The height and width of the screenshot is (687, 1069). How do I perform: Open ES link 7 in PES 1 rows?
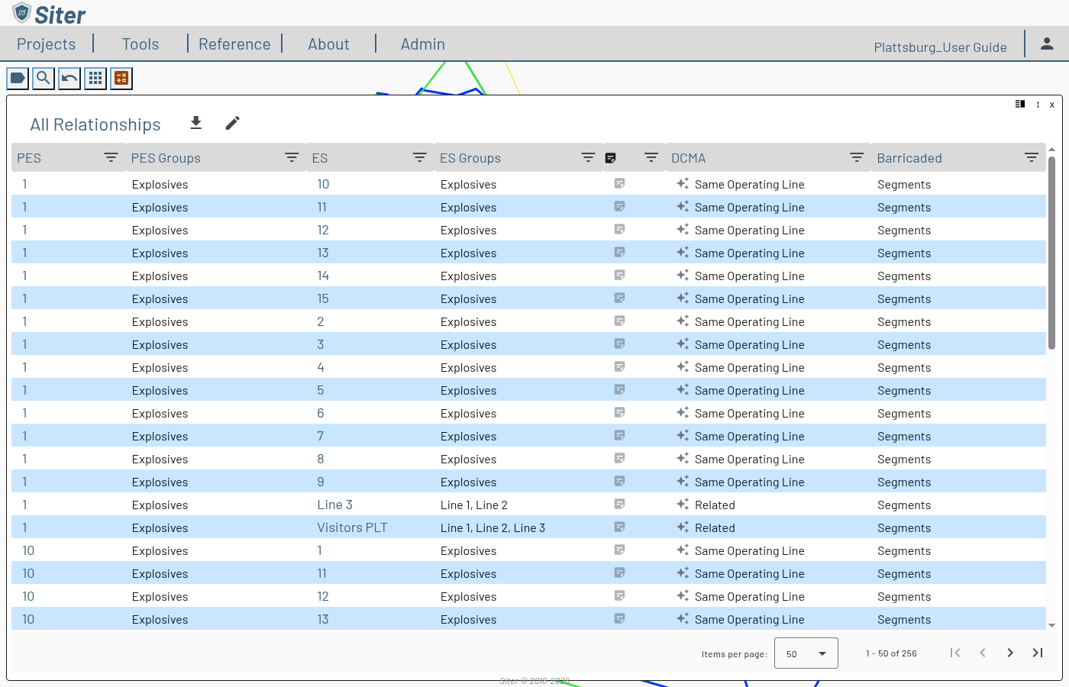click(x=321, y=436)
